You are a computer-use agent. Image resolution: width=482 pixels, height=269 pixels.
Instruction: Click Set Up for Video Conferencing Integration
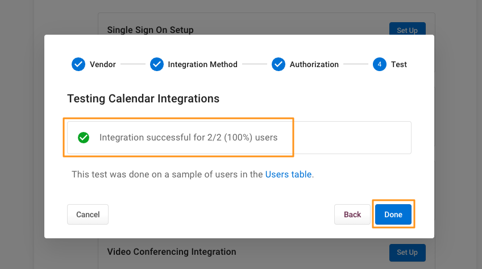coord(408,253)
